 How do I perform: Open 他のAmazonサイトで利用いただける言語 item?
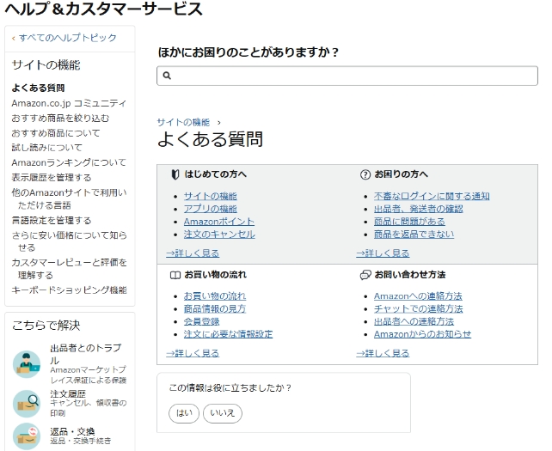[69, 198]
